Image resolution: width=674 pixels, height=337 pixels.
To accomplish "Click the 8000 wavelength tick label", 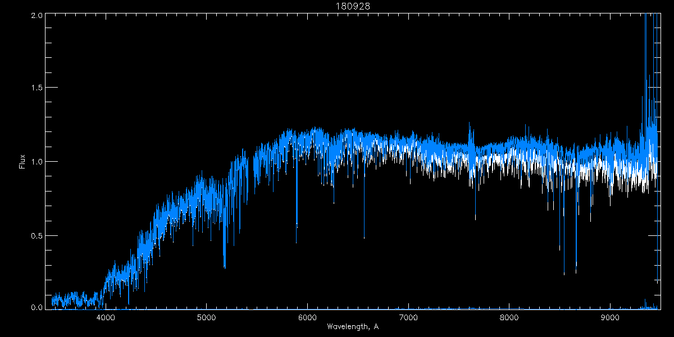I will pos(509,317).
